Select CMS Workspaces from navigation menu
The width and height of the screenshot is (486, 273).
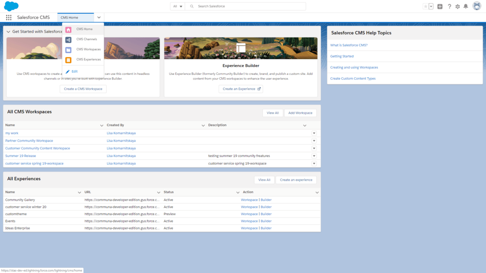click(x=83, y=49)
